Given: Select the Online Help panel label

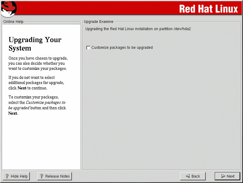Looking at the screenshot, I should point(13,22).
